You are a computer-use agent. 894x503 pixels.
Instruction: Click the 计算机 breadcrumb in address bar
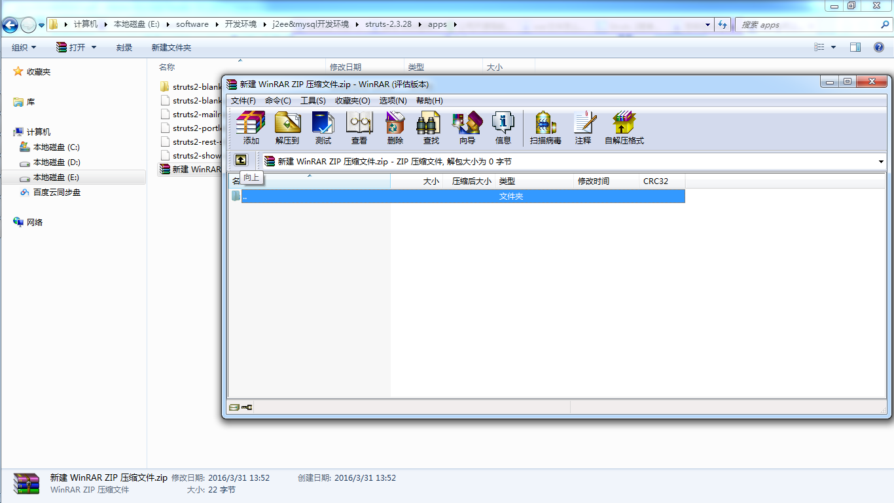[x=85, y=24]
